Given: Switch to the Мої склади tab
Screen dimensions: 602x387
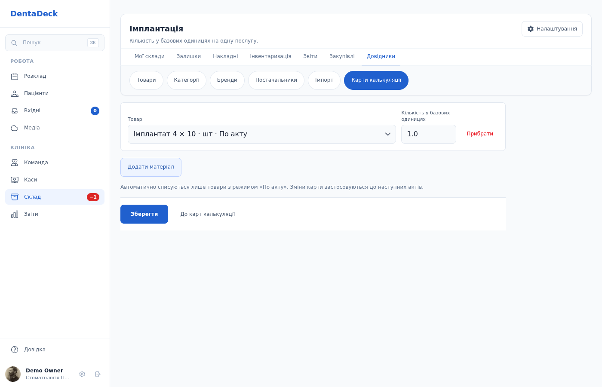Looking at the screenshot, I should tap(150, 57).
